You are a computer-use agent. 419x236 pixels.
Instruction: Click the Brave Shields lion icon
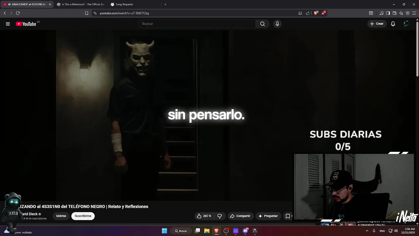[316, 13]
